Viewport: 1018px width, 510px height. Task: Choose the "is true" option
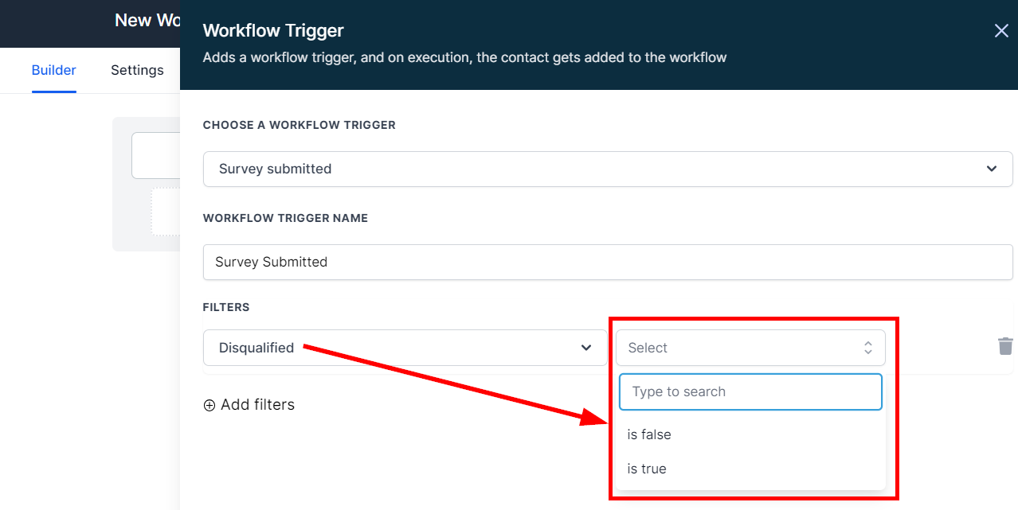647,469
